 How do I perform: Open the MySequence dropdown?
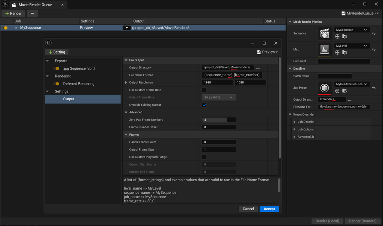point(352,30)
